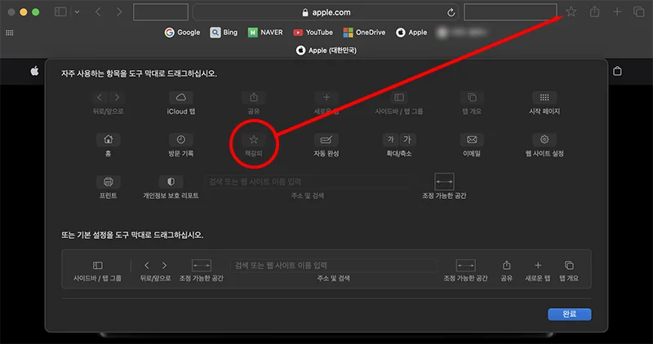Open the YouTube favorite link
653x344 pixels.
coord(313,33)
